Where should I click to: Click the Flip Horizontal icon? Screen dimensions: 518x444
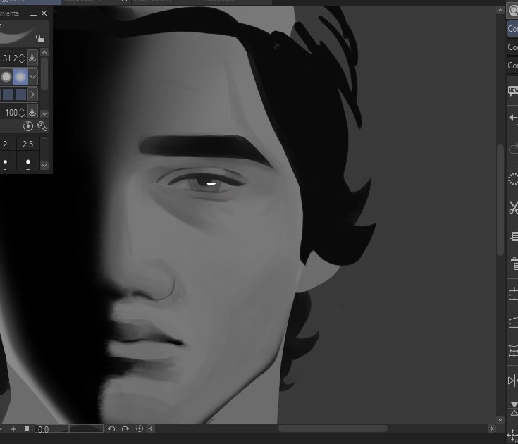[513, 381]
